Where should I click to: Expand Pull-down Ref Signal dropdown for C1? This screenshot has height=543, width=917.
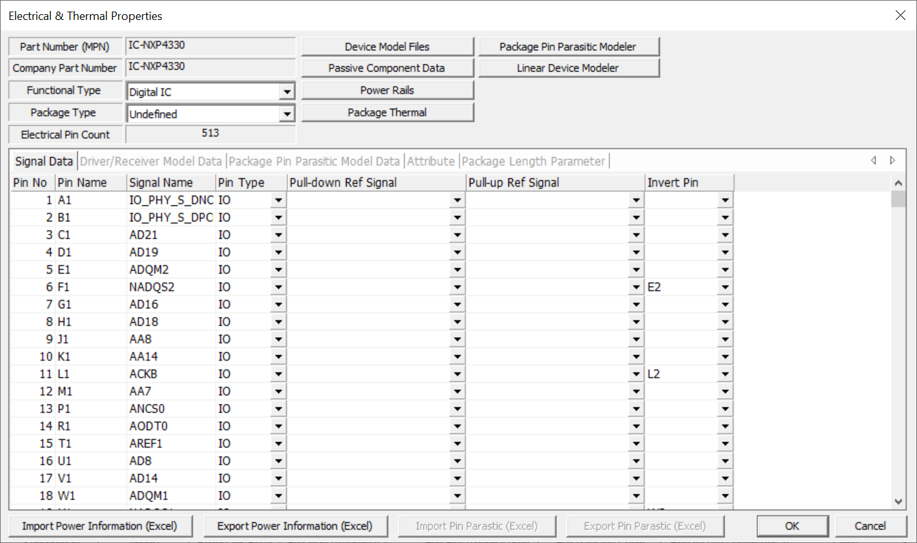(457, 235)
